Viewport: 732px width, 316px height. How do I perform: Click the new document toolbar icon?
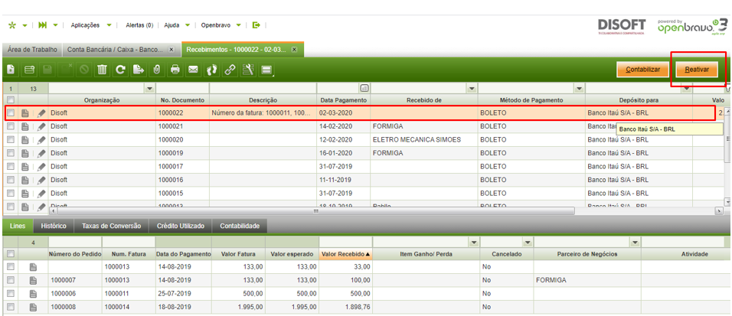pos(11,70)
